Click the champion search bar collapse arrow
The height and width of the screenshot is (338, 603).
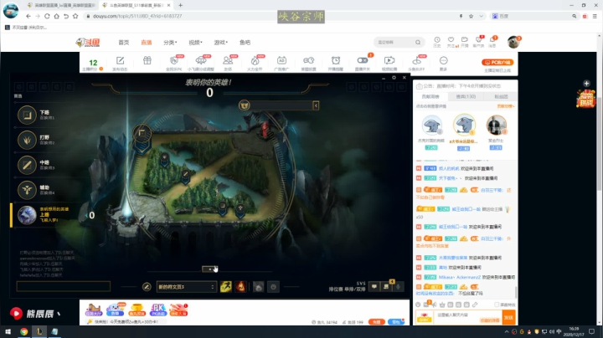coord(316,105)
